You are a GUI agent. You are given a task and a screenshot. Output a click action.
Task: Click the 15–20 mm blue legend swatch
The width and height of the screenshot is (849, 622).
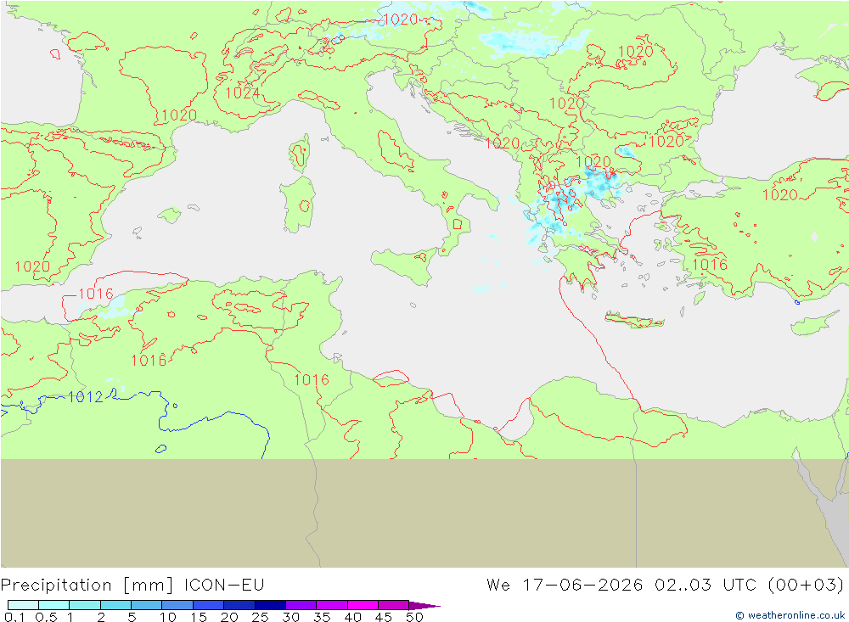point(208,605)
